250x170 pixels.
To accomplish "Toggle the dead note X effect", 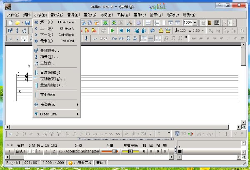I will click(10, 134).
